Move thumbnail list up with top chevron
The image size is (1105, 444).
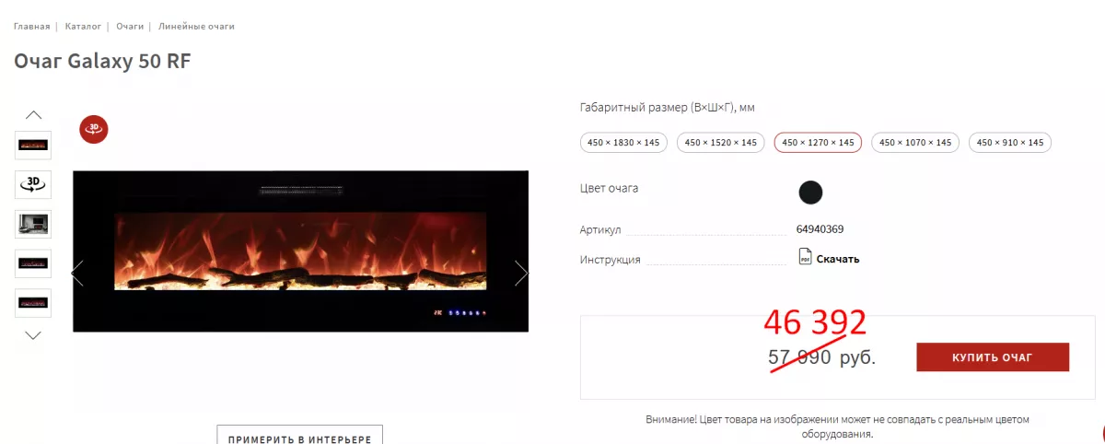pyautogui.click(x=34, y=115)
